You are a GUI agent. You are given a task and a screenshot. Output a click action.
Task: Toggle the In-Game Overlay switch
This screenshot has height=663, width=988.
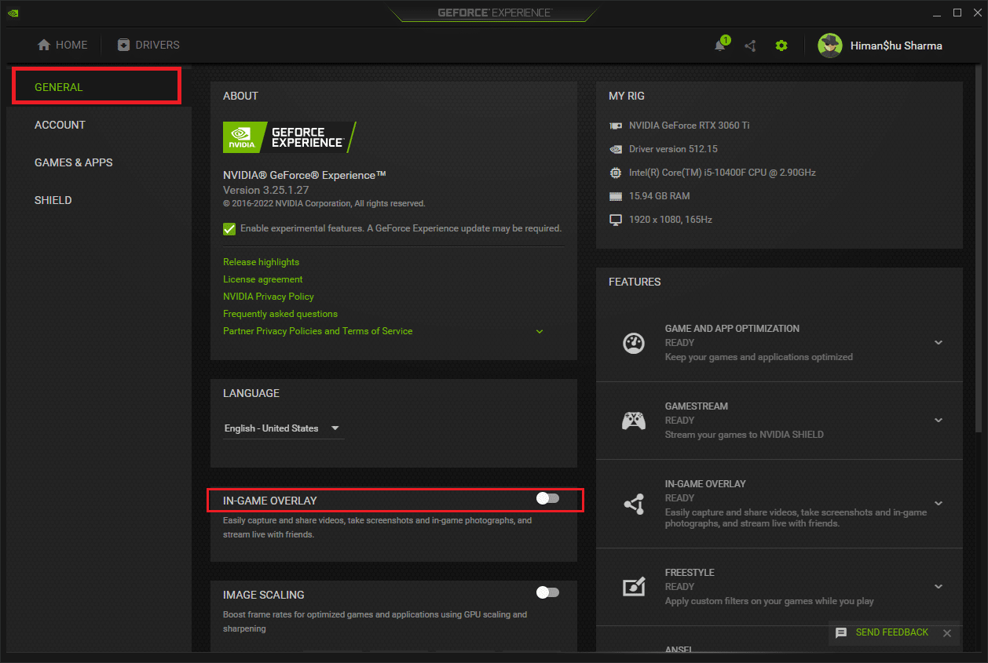(x=547, y=498)
